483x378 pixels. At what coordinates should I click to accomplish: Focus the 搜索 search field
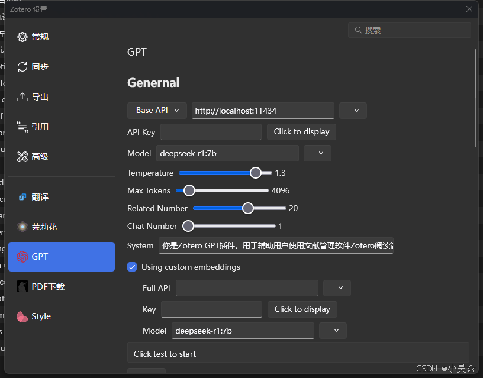pyautogui.click(x=410, y=30)
